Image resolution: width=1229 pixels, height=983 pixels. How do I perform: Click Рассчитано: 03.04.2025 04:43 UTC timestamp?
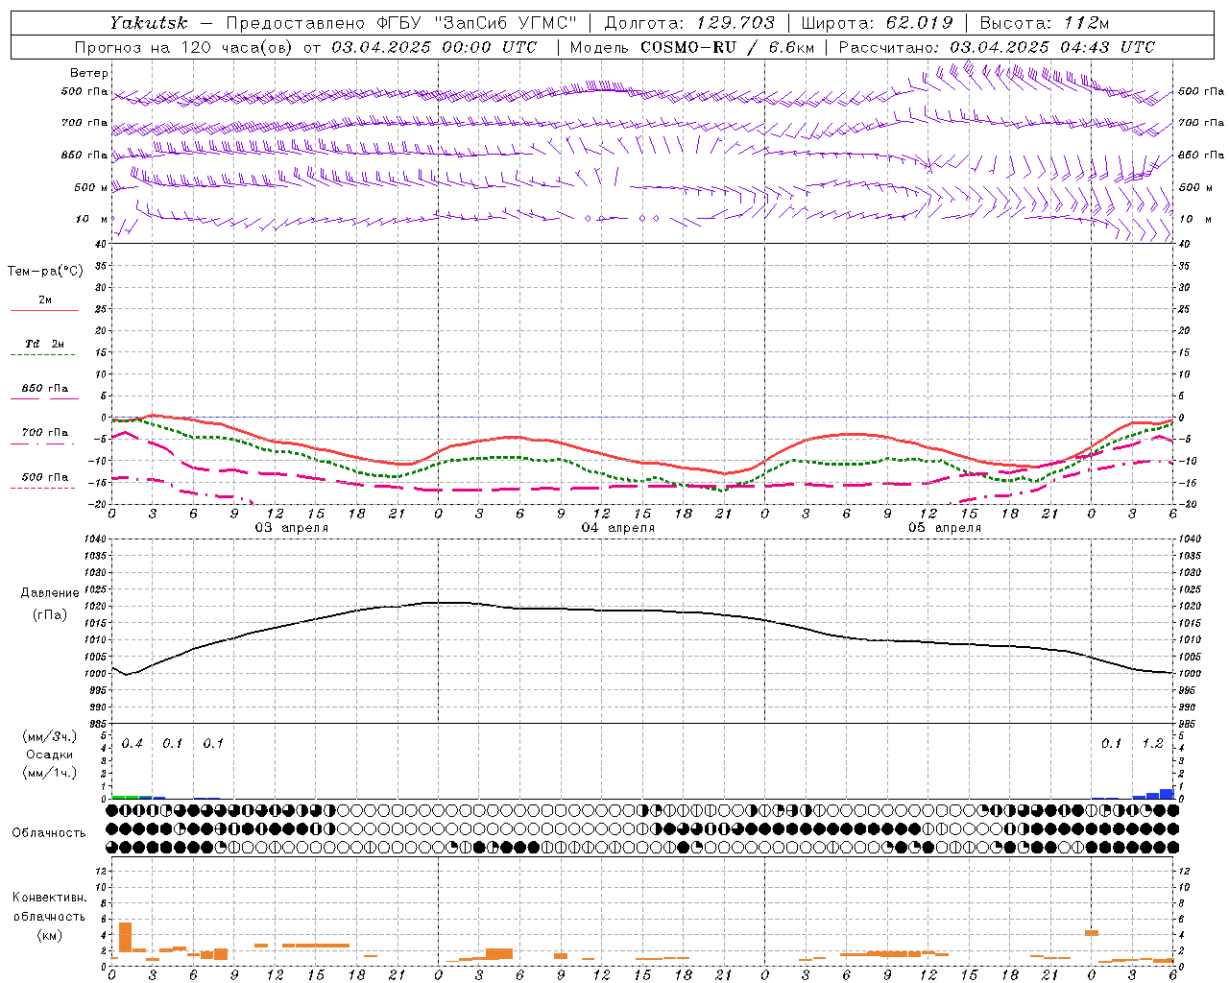coord(997,47)
